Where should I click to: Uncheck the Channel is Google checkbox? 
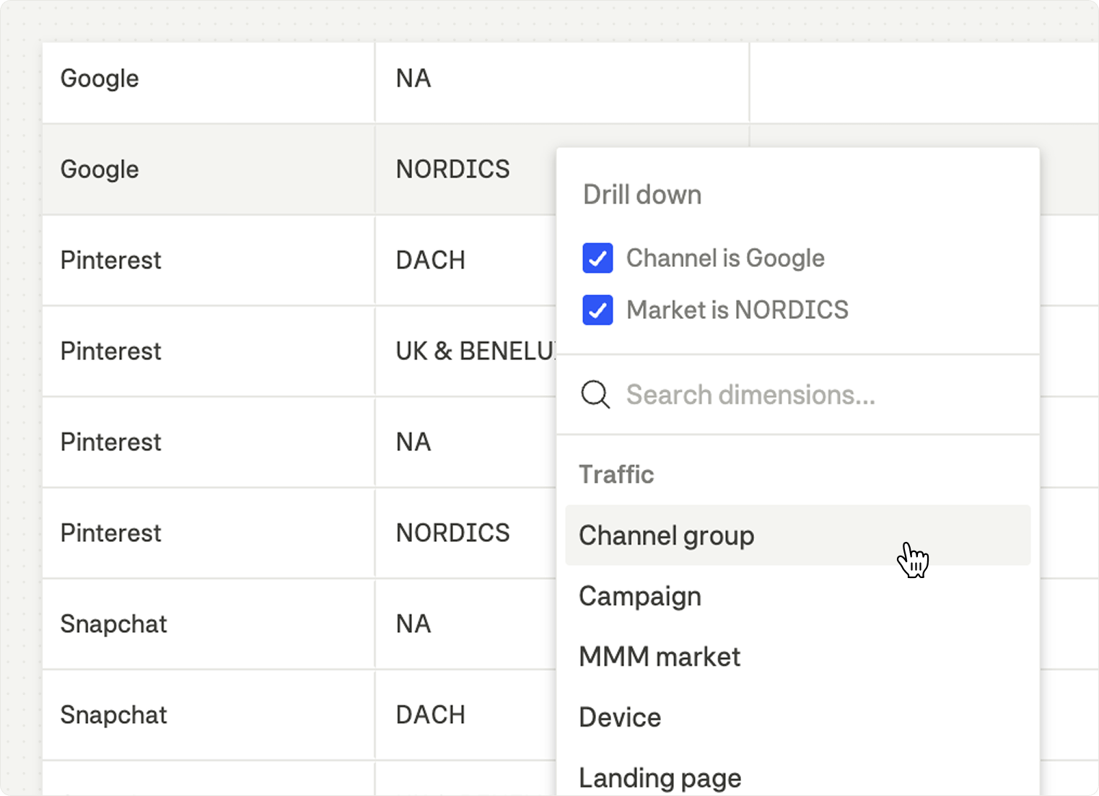[x=597, y=258]
